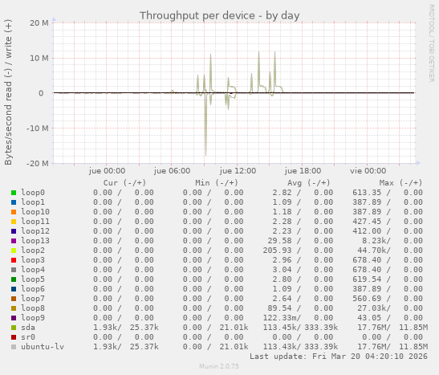Click the loop5 max value 619.54
This screenshot has width=439, height=375.
(367, 279)
